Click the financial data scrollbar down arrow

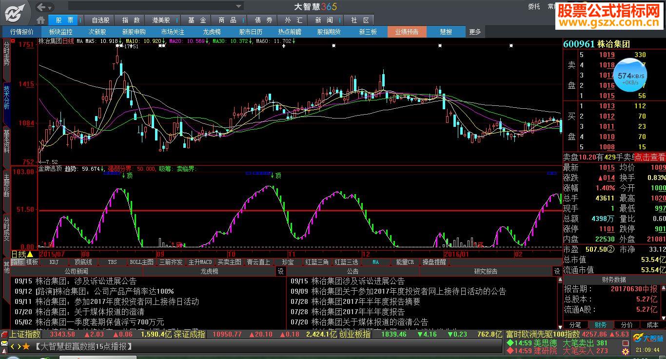663,317
